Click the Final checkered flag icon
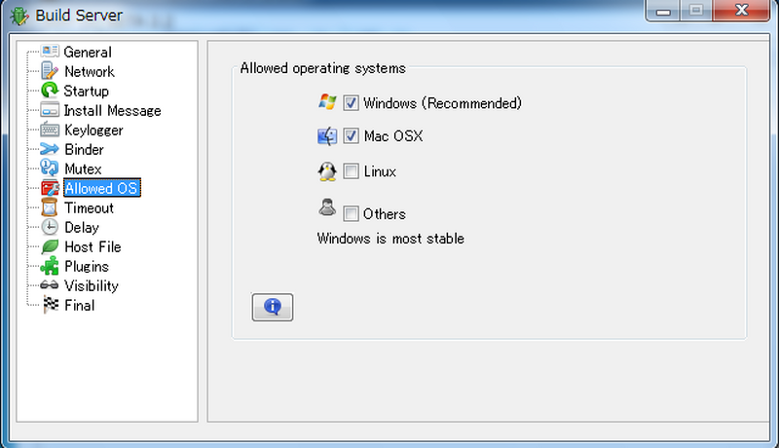This screenshot has width=779, height=448. (50, 306)
